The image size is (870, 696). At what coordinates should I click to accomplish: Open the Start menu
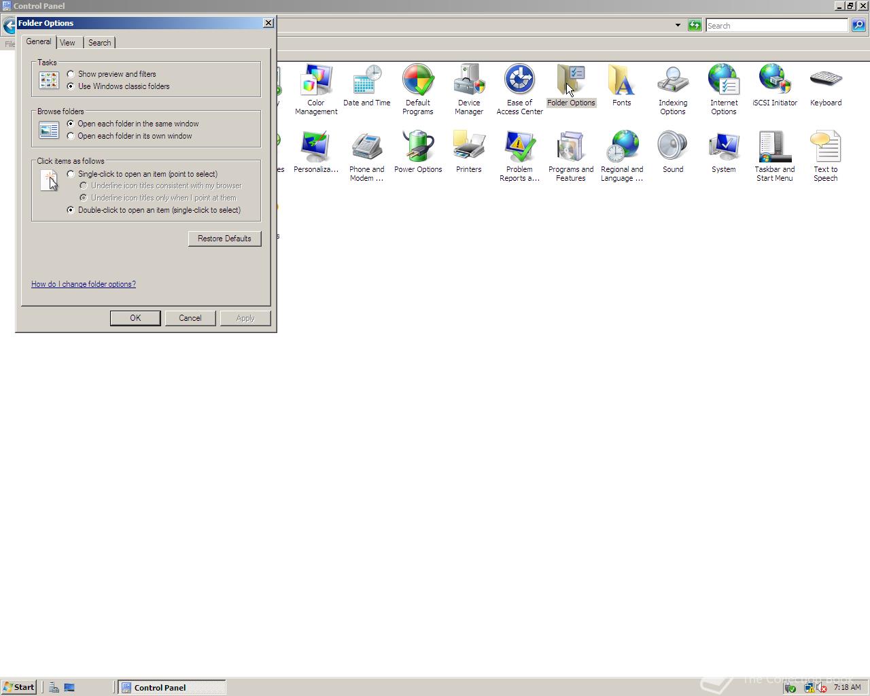pos(19,687)
